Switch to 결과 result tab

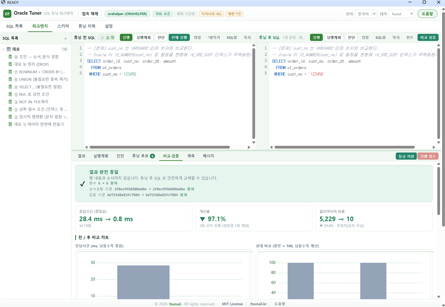click(81, 156)
